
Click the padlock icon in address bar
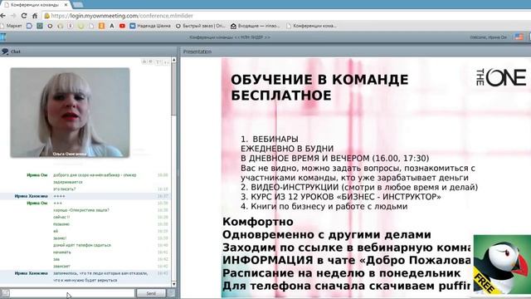47,16
